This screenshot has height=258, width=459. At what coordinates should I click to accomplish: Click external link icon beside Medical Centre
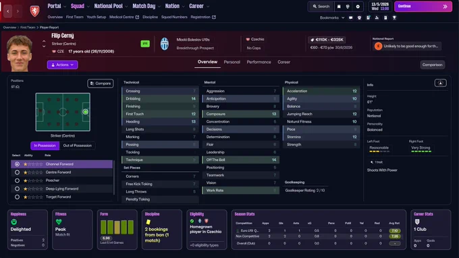[137, 18]
